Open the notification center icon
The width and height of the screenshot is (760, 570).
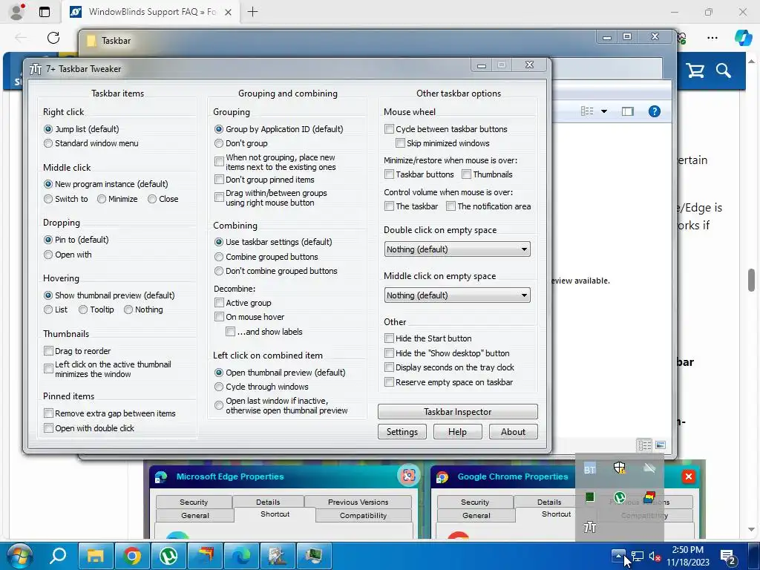coord(728,557)
